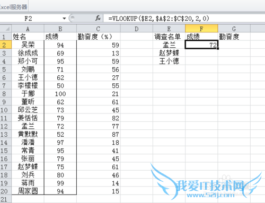Select column A header
Screen dimensions: 265x203
pos(28,29)
